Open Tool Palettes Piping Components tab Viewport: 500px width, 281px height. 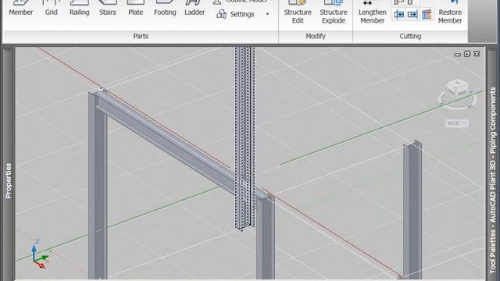tap(493, 180)
